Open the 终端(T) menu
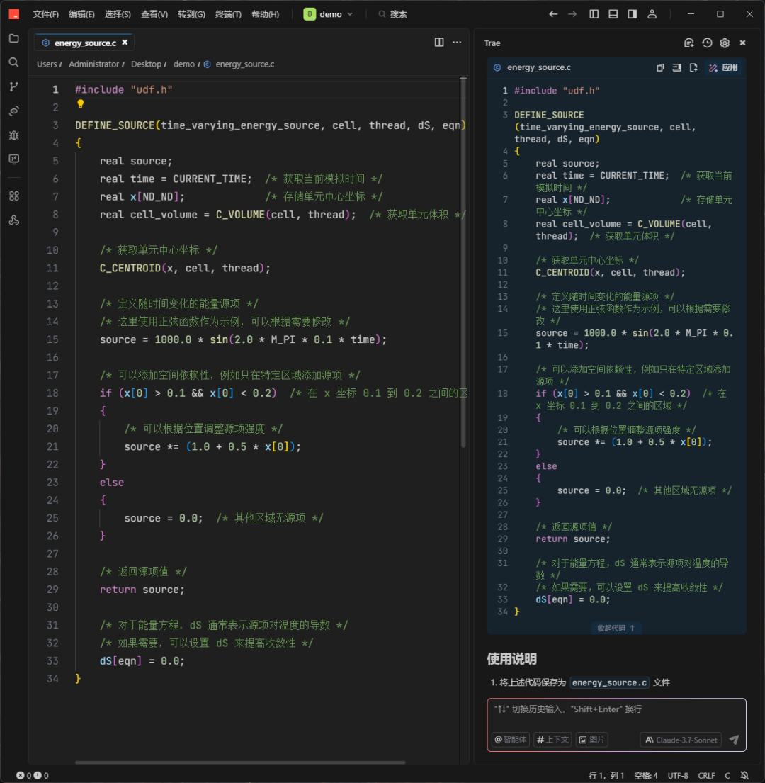The width and height of the screenshot is (765, 783). pos(228,14)
